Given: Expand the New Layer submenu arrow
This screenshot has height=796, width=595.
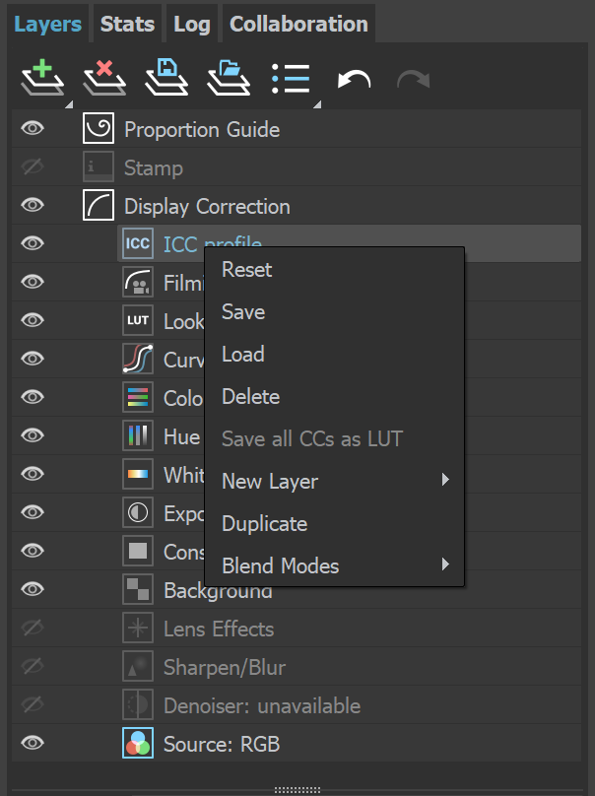Looking at the screenshot, I should click(x=445, y=480).
